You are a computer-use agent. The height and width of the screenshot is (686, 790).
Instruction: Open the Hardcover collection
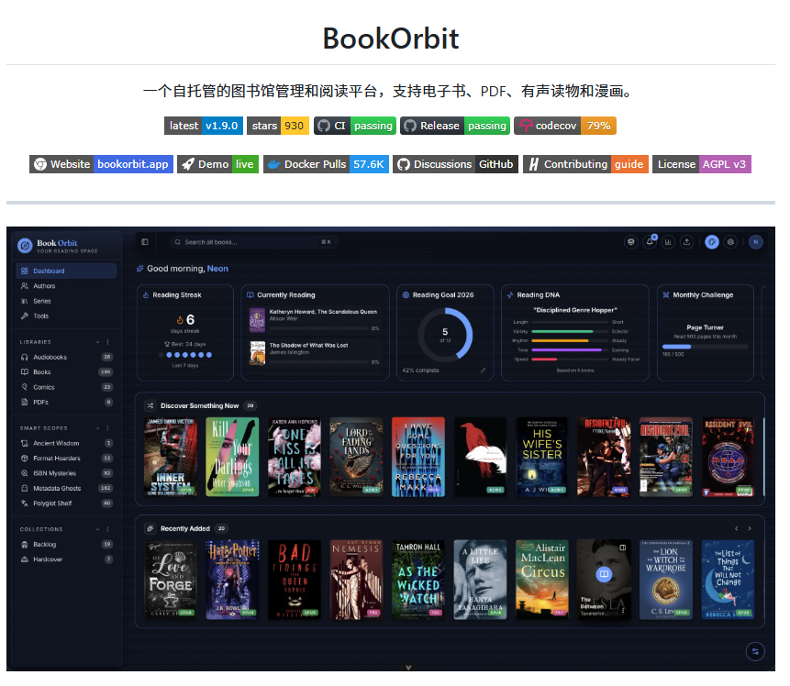(66, 559)
